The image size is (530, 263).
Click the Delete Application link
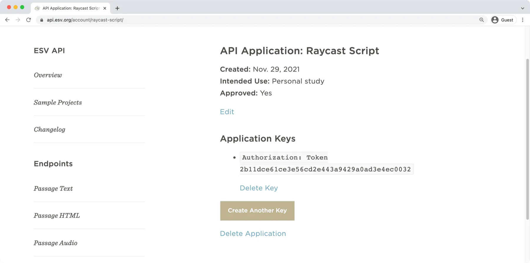tap(253, 234)
